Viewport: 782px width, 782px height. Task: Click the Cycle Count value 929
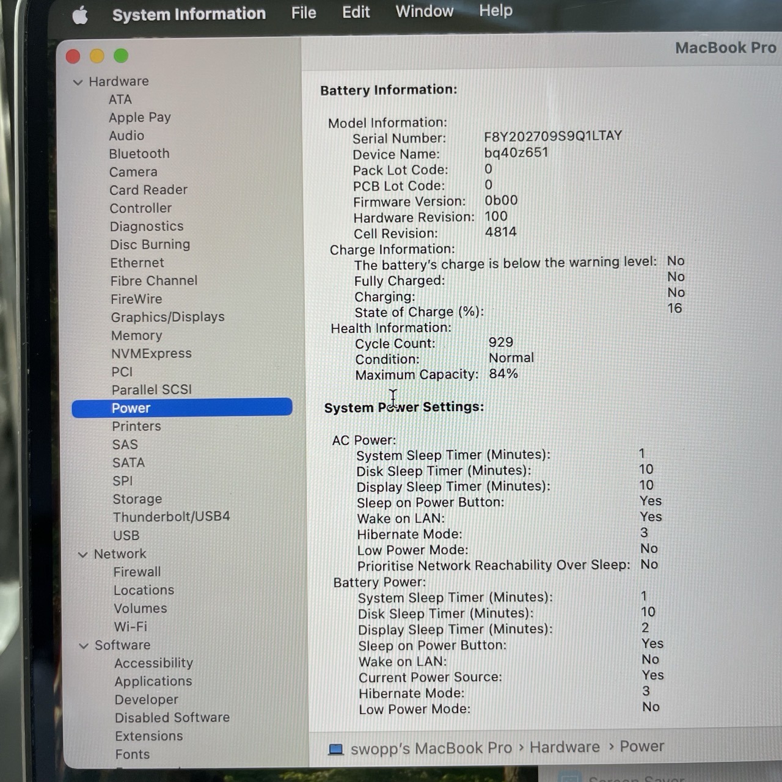[x=501, y=343]
